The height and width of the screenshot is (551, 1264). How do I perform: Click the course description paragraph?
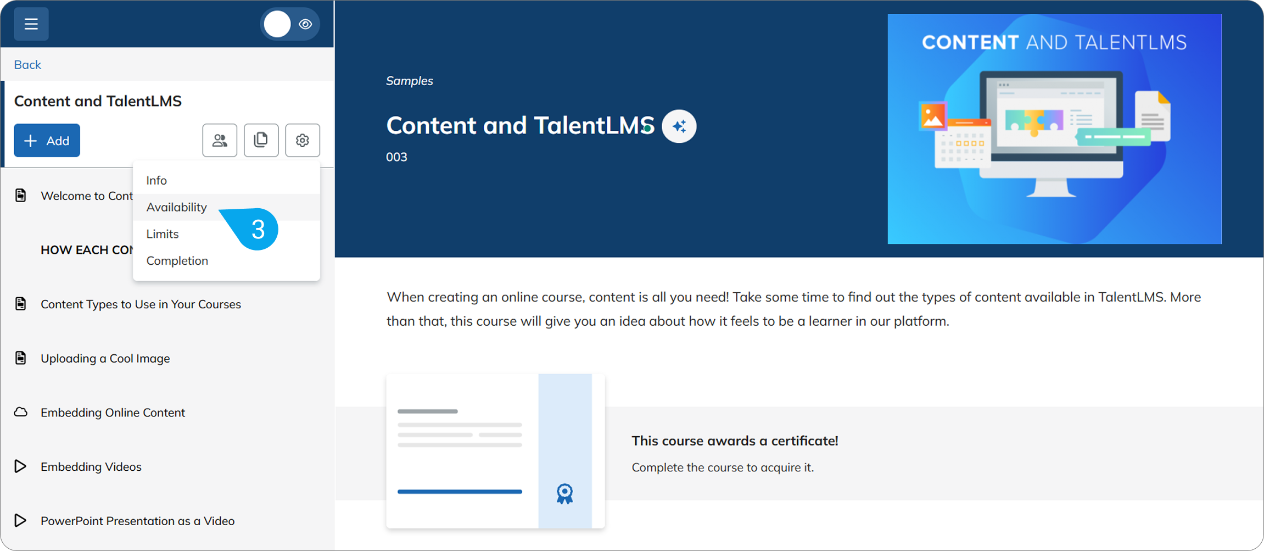coord(794,309)
